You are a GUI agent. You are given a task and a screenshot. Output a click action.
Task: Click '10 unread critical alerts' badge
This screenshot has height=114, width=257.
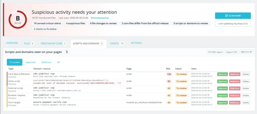pos(47,23)
